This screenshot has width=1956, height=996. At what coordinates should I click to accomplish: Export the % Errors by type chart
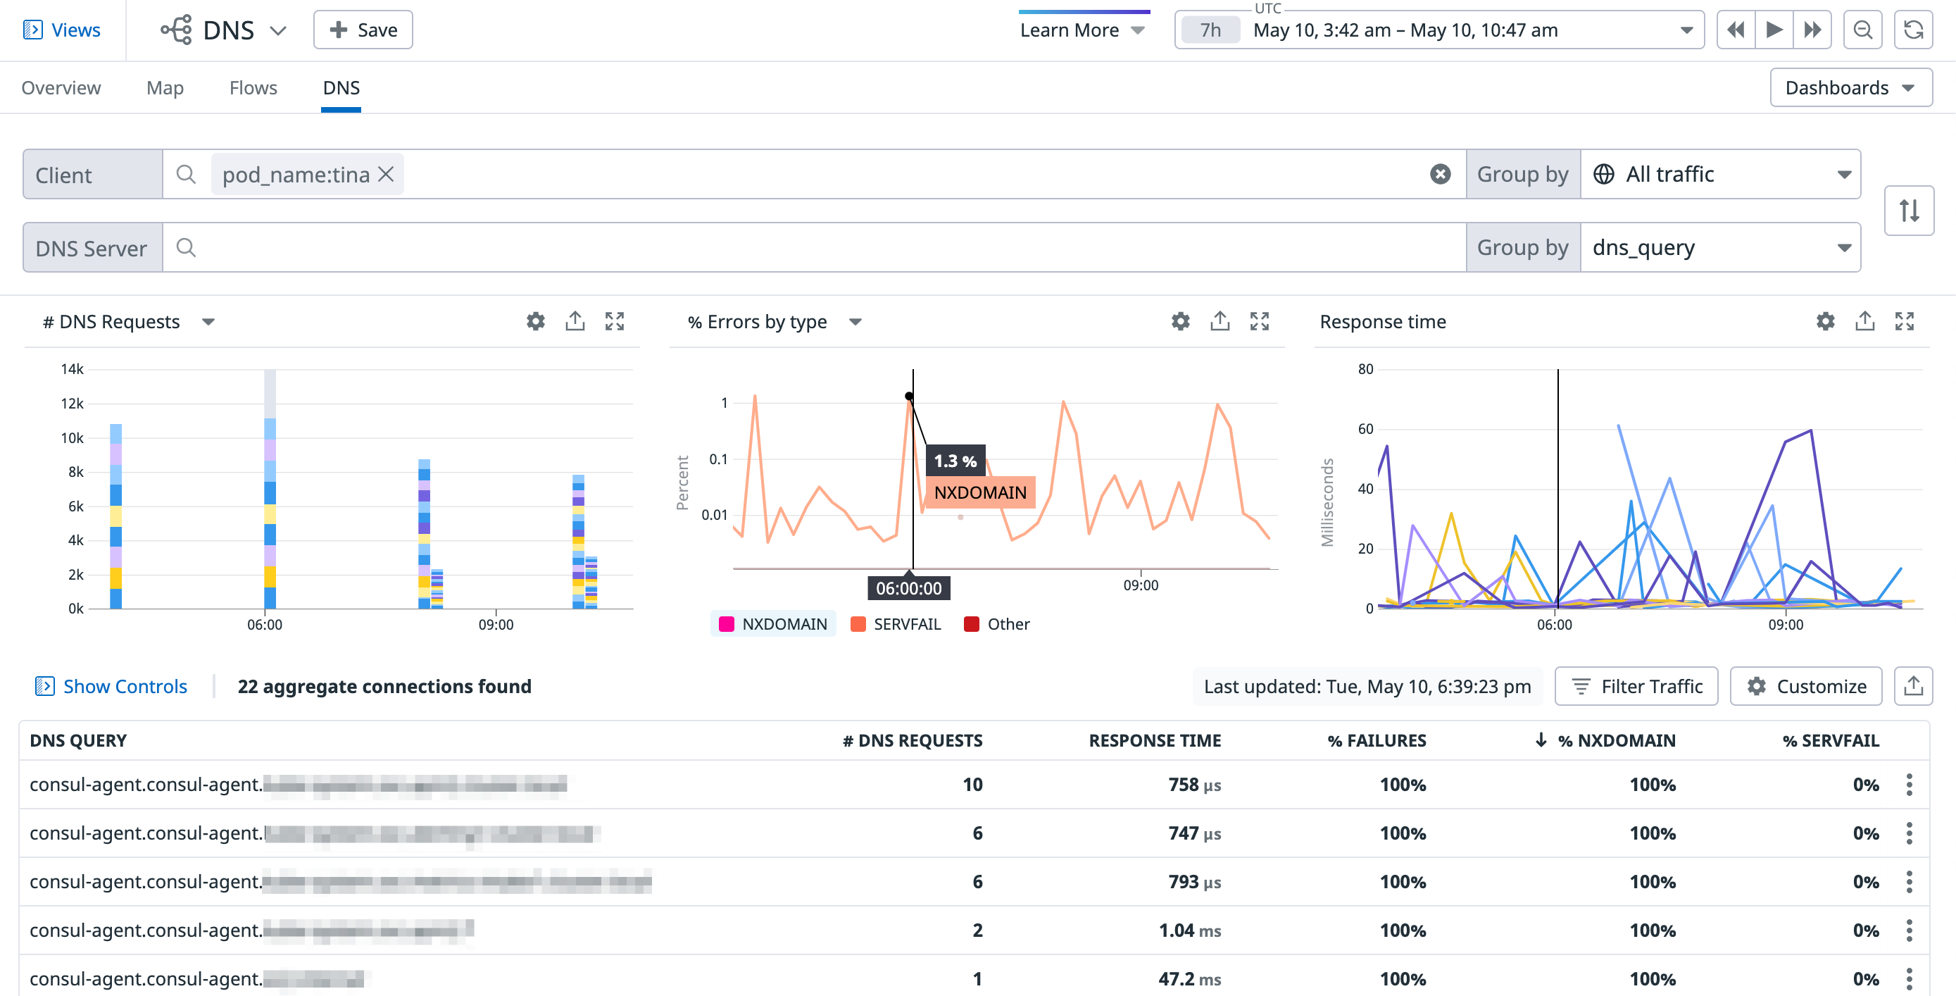(1220, 320)
